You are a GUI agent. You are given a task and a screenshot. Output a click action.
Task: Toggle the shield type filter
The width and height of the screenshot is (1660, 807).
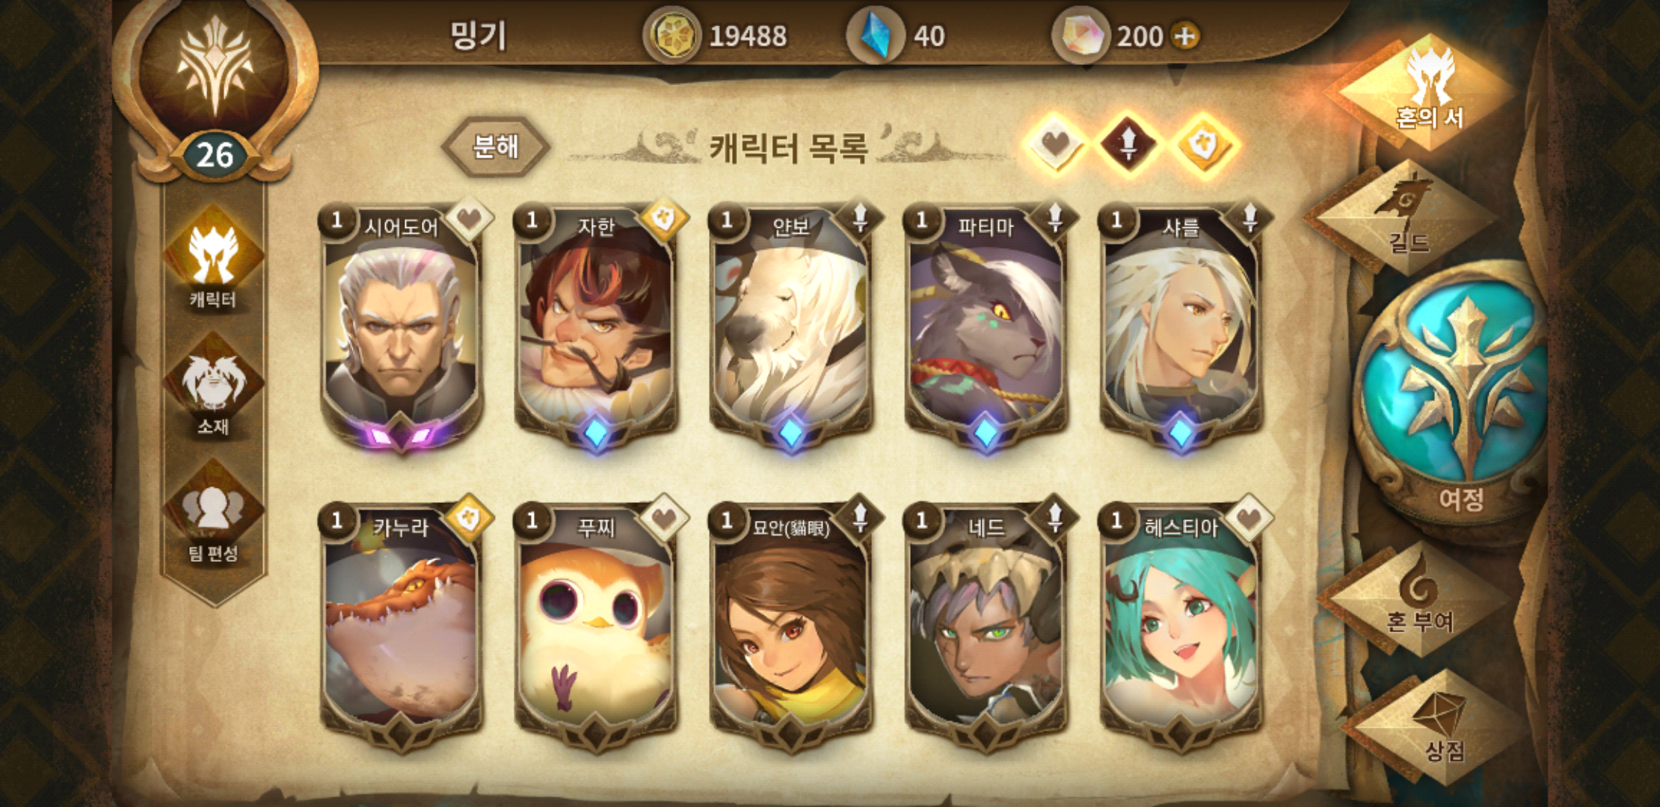pos(1203,145)
